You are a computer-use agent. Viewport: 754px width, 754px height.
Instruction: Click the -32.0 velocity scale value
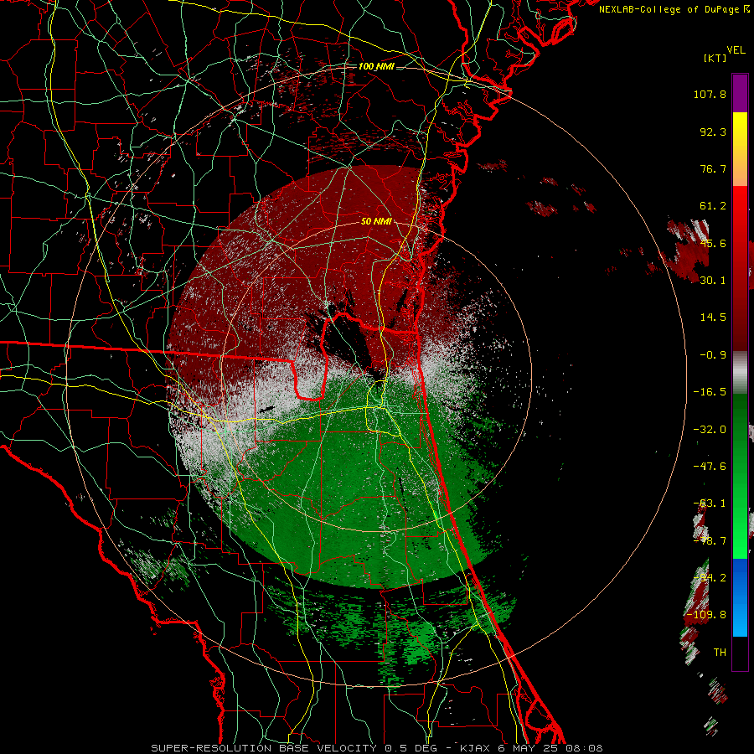coord(710,430)
